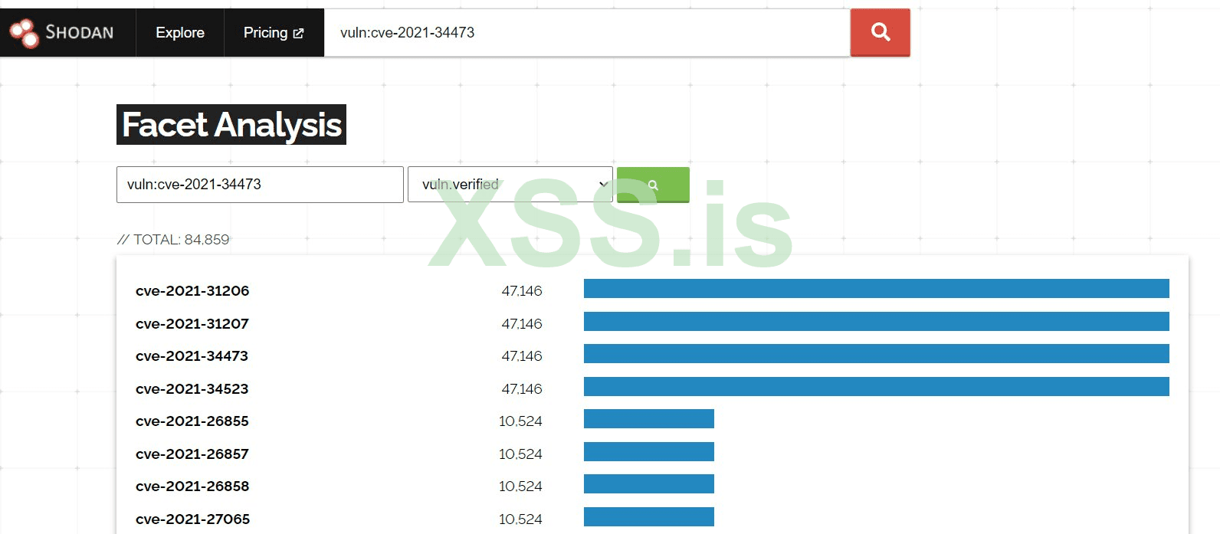This screenshot has width=1220, height=534.
Task: Select the cve-2021-26857 row label
Action: coord(192,454)
